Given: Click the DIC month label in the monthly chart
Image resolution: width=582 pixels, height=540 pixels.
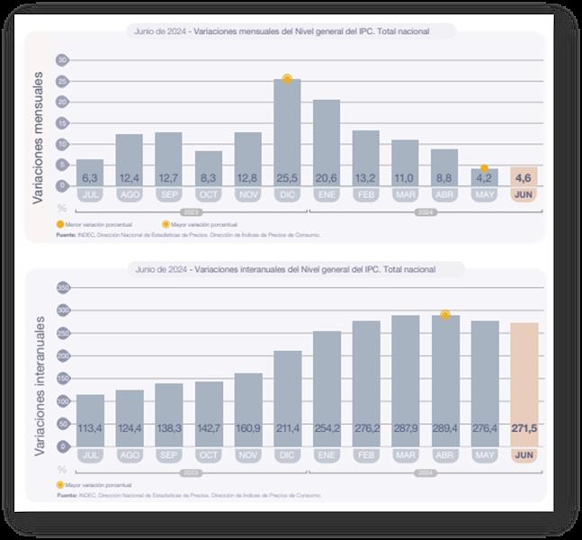Looking at the screenshot, I should 287,194.
